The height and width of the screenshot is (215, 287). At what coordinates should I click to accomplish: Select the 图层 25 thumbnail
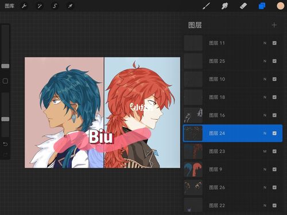click(193, 61)
